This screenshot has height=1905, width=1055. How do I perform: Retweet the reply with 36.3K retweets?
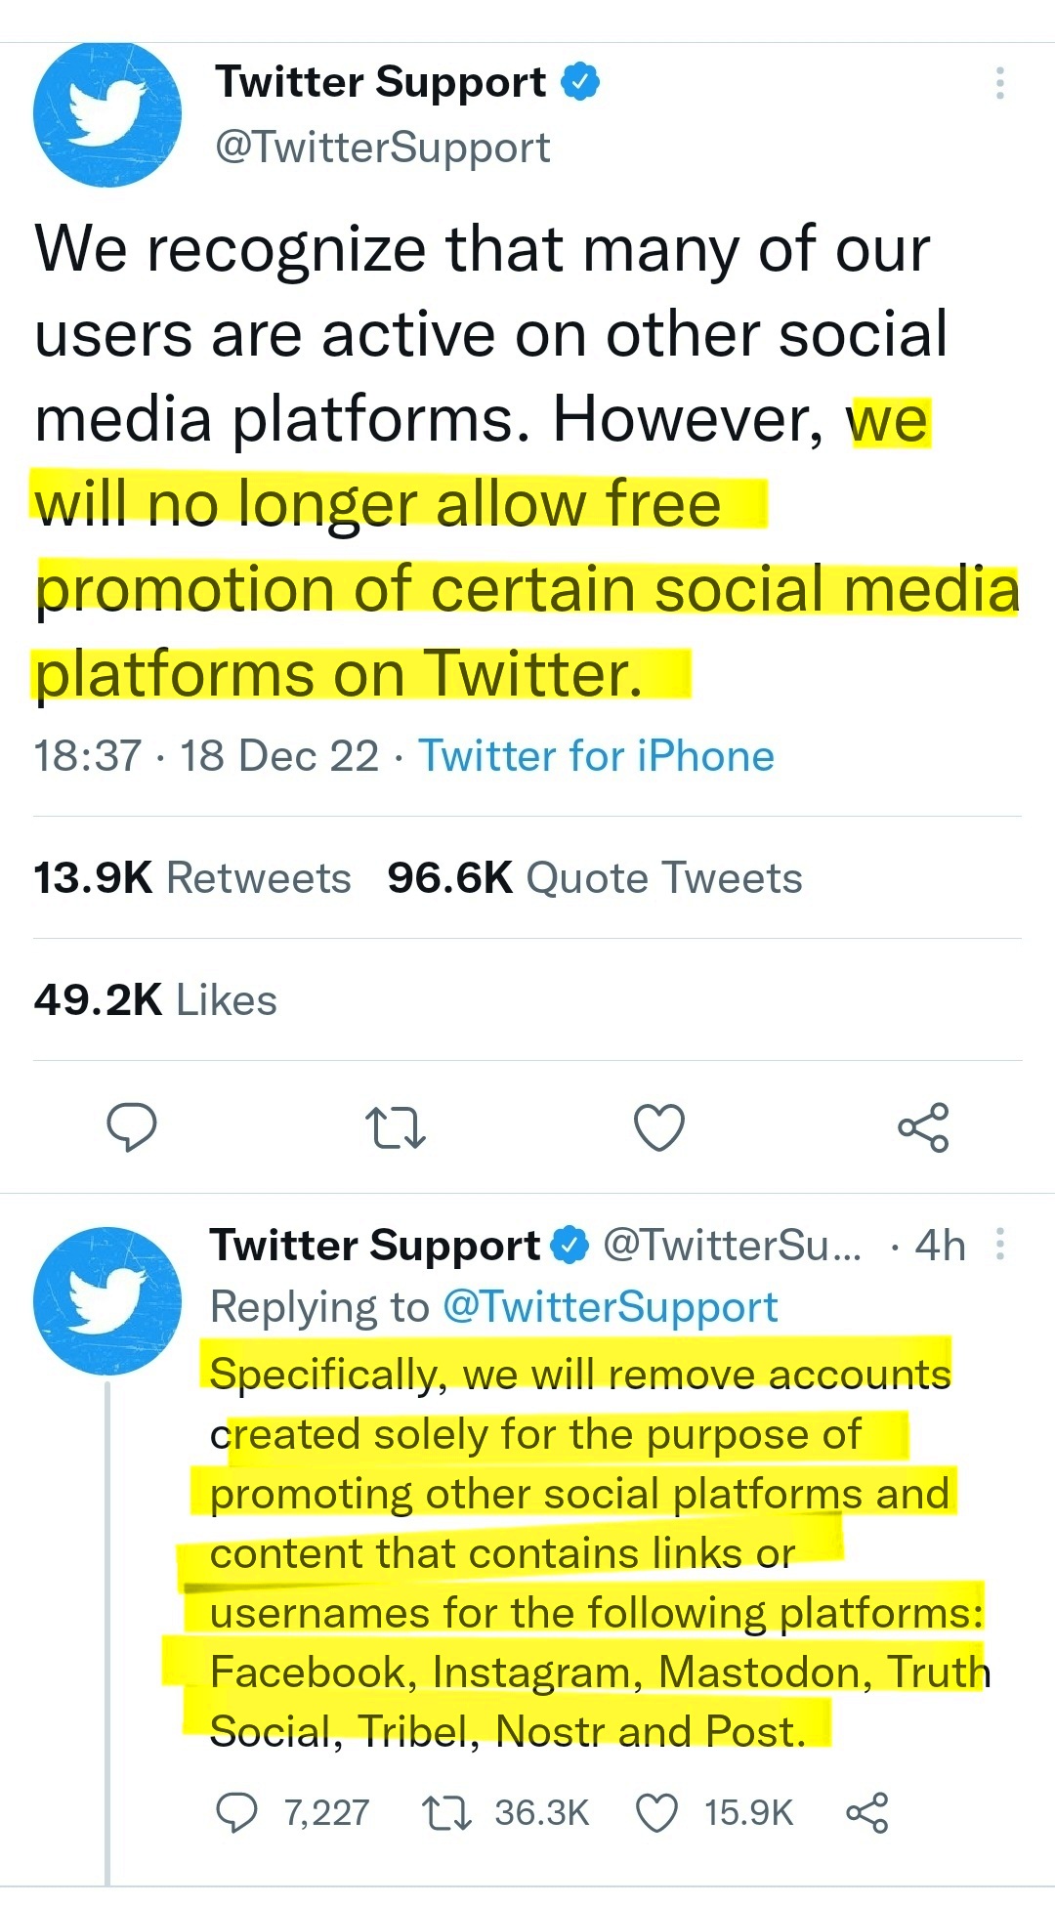pos(446,1813)
